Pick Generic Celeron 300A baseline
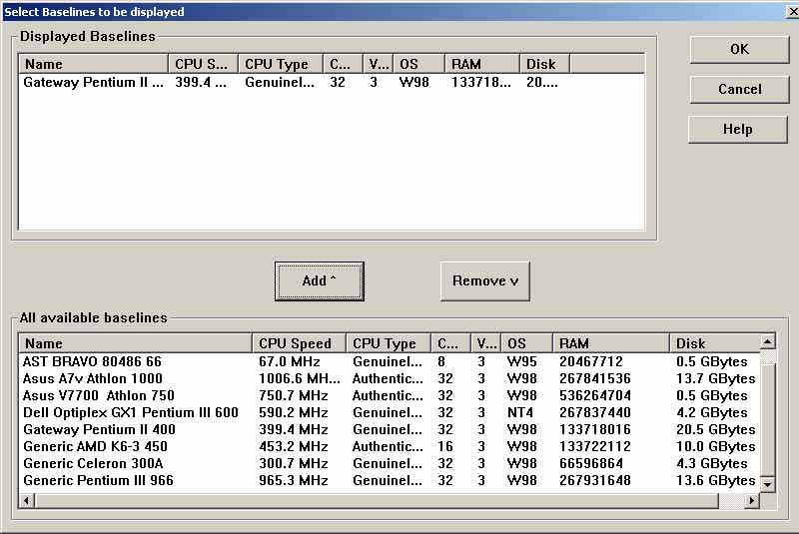The image size is (799, 534). click(93, 463)
